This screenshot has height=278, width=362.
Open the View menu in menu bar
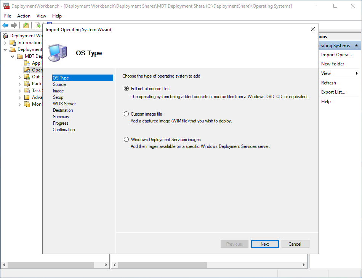[41, 16]
